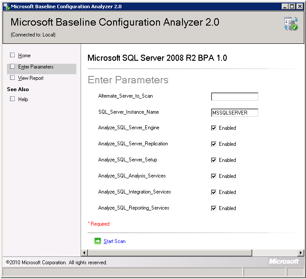The image size is (306, 279).
Task: Toggle Analyze_SQL_Reporting_Services Enabled checkbox
Action: point(214,208)
